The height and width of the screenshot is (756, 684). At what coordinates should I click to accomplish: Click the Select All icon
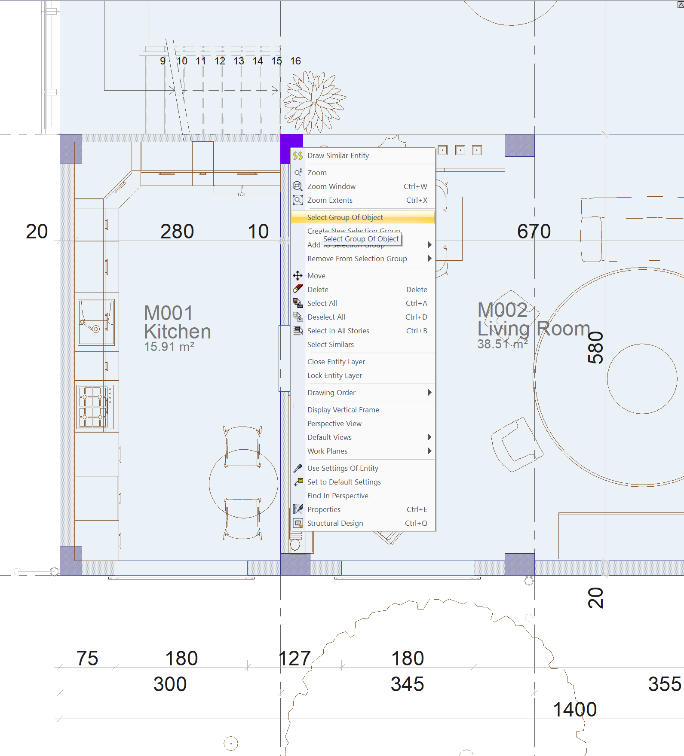[298, 303]
